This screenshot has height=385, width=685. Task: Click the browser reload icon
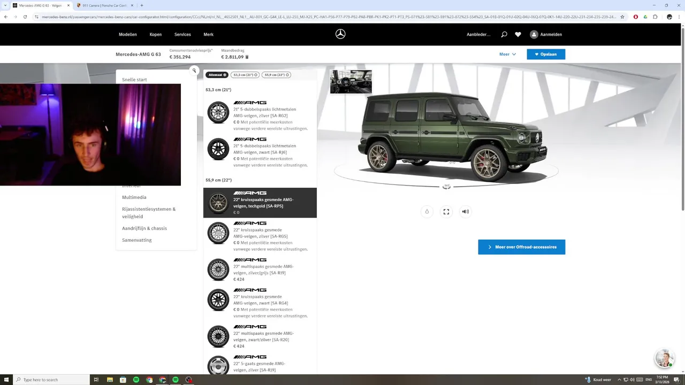[x=25, y=17]
